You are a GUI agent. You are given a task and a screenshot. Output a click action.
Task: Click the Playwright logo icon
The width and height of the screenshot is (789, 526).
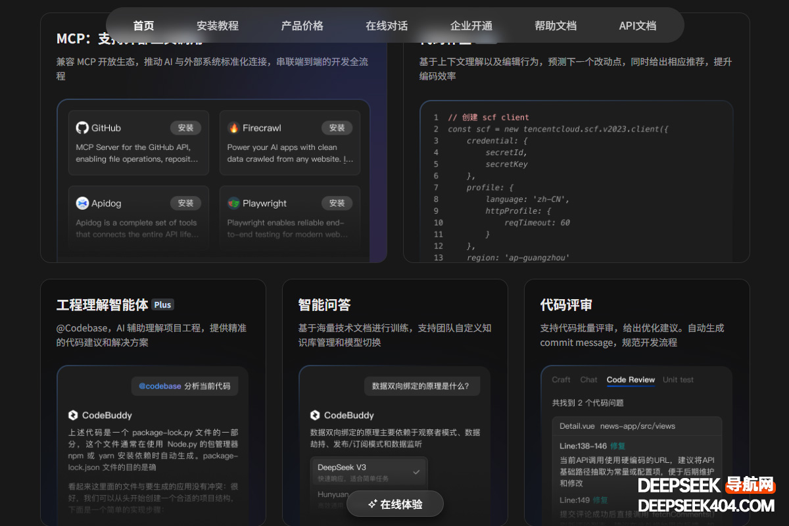coord(233,203)
